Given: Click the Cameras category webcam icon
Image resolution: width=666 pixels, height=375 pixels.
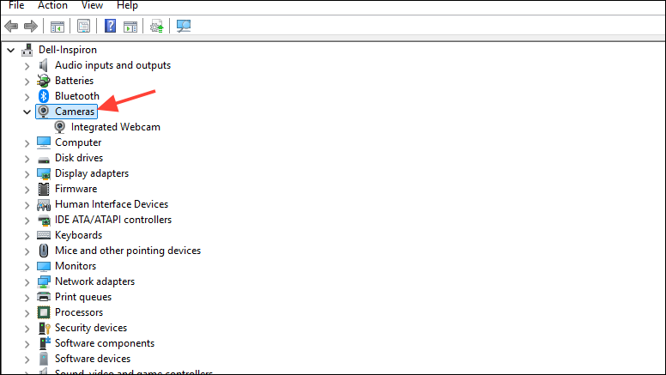Looking at the screenshot, I should 43,112.
